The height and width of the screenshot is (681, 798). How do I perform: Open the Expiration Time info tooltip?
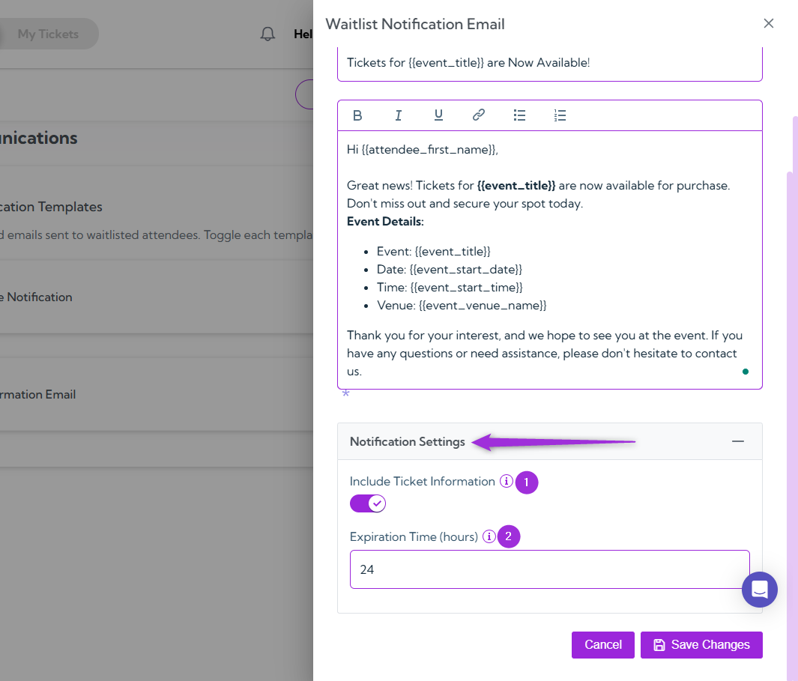[489, 536]
